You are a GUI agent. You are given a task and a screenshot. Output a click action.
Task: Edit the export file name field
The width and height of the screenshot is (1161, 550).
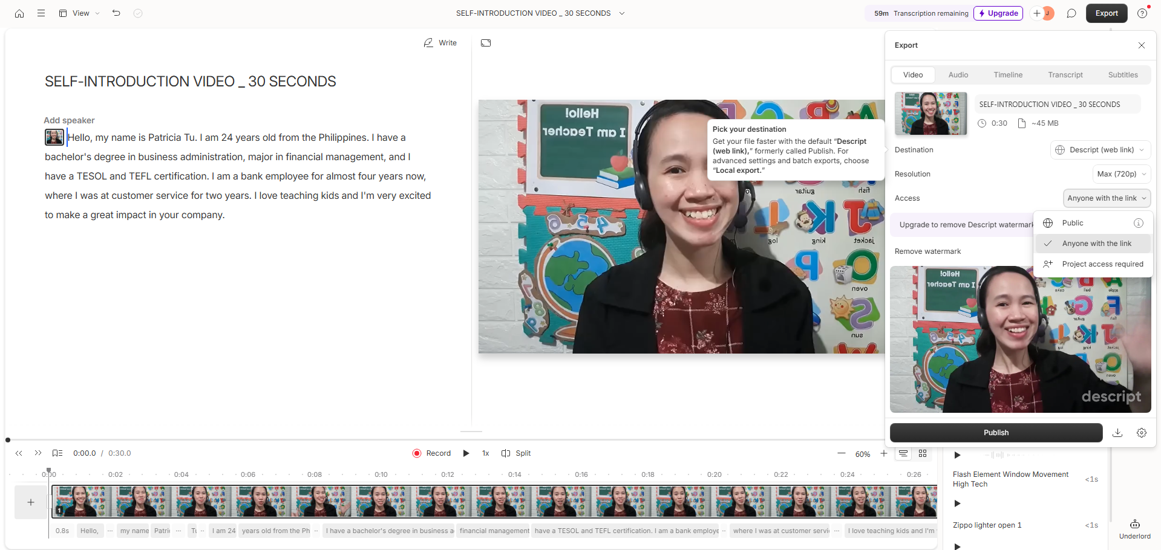pos(1056,104)
